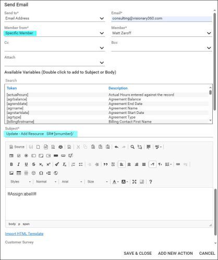Expand the Member Matt Zaroff dropdown
Screen dimensions: 218x260
209,33
